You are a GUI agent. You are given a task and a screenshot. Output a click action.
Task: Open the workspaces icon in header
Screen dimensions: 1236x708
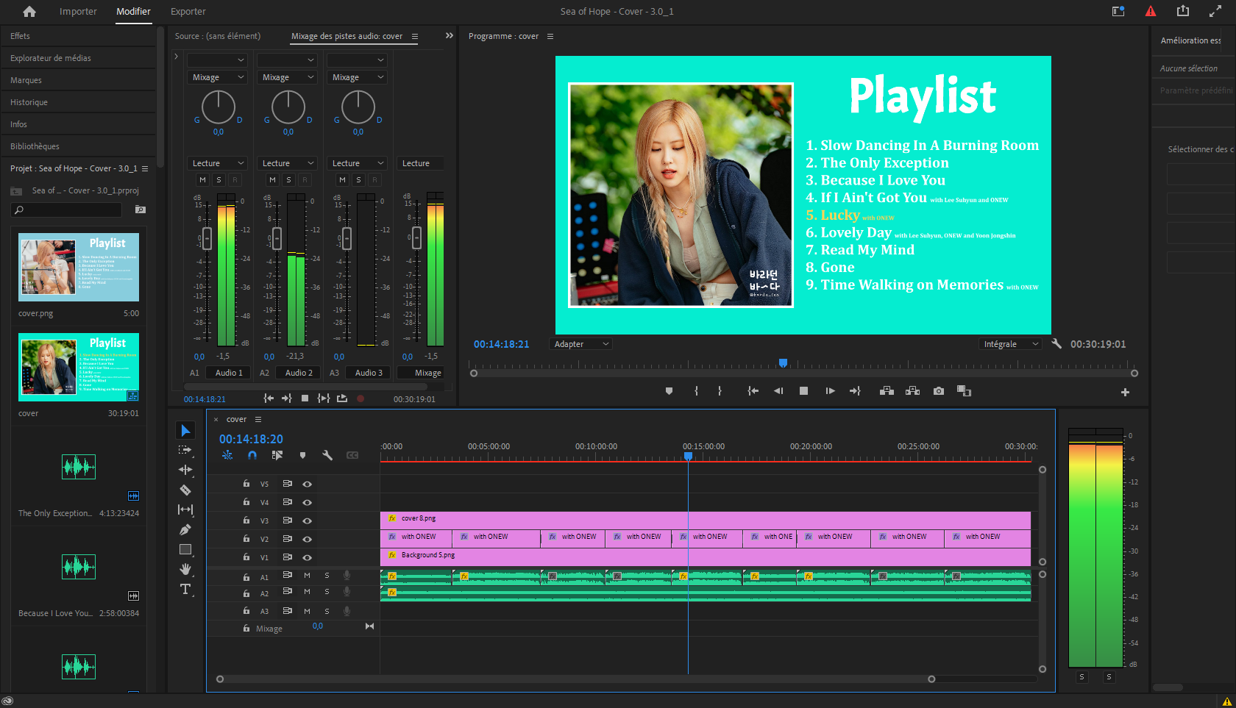pyautogui.click(x=1118, y=11)
